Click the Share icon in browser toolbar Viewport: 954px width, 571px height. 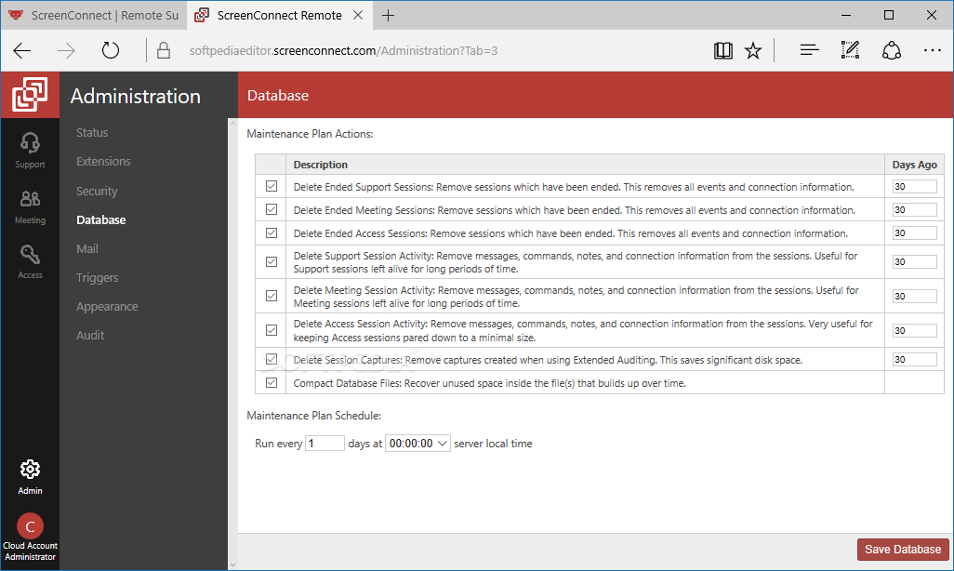(892, 50)
